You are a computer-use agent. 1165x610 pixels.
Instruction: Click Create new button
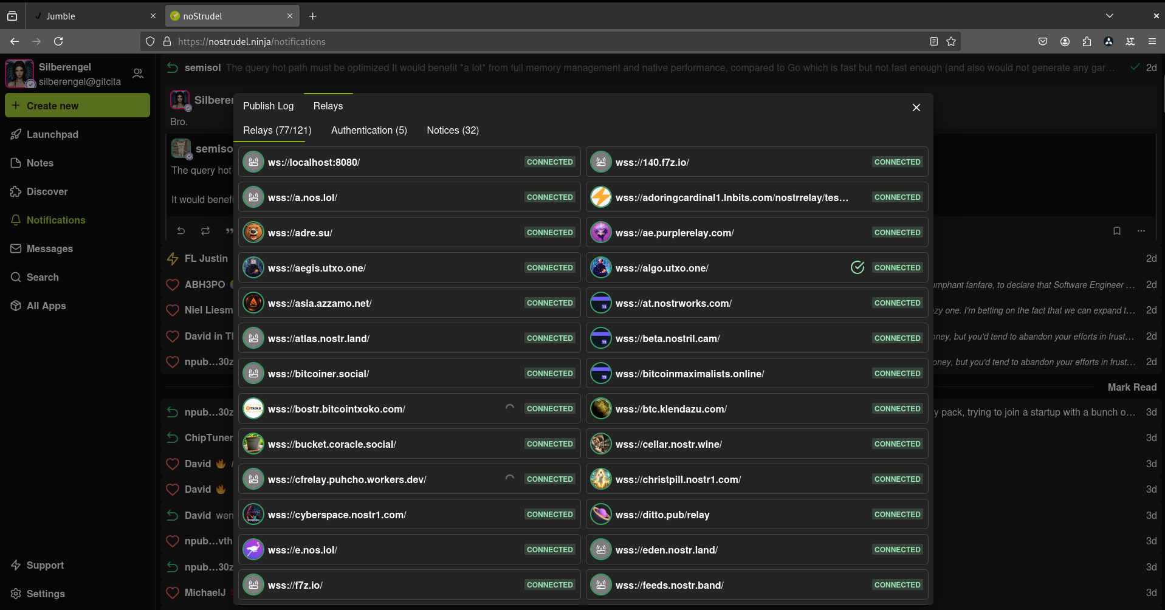pos(77,105)
